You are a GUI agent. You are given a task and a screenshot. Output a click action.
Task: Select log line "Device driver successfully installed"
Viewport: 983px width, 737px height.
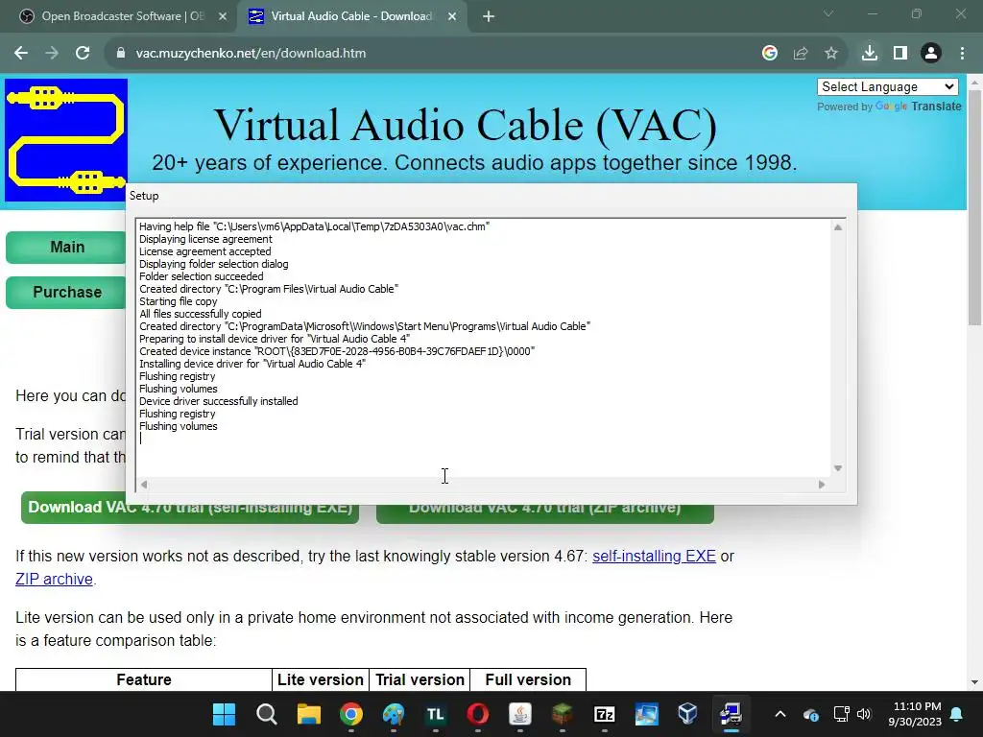coord(218,401)
